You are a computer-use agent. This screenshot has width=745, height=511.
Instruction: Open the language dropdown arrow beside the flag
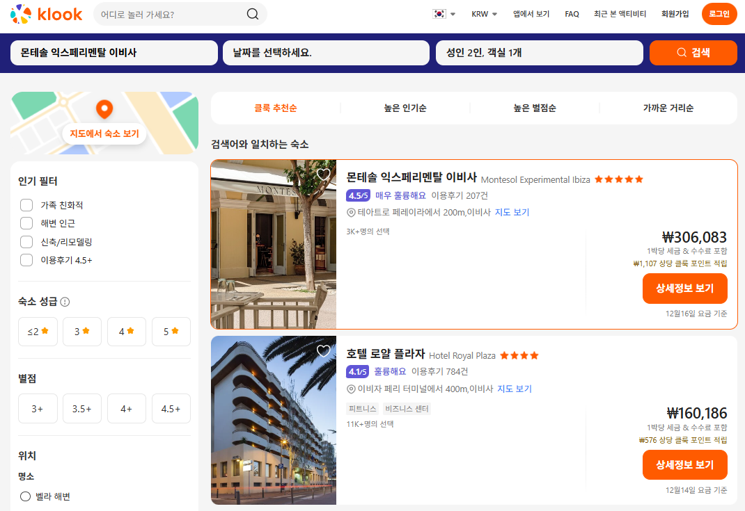[453, 14]
